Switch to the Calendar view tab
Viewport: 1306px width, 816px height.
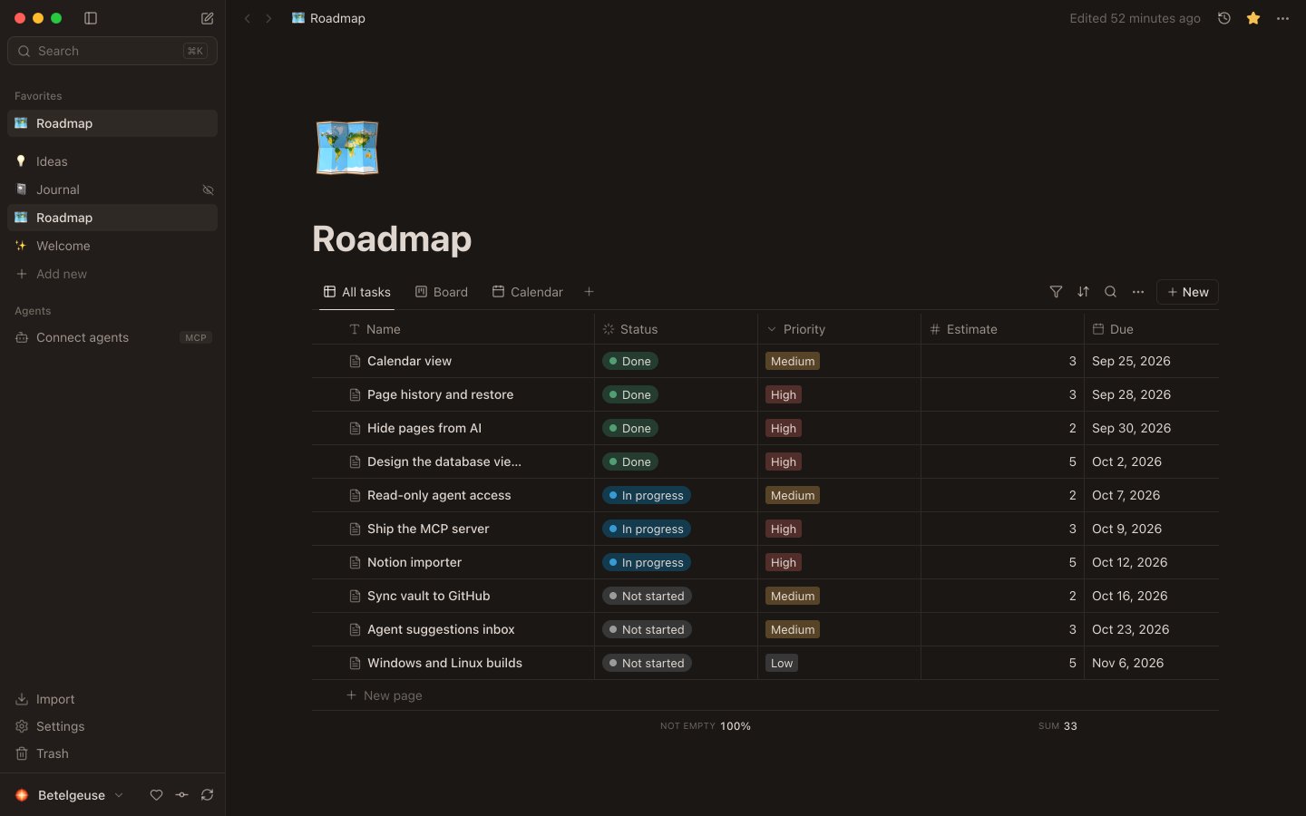528,292
